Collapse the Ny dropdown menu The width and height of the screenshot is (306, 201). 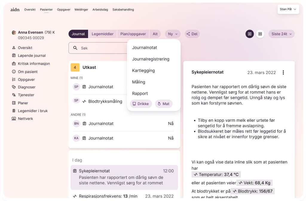click(173, 34)
